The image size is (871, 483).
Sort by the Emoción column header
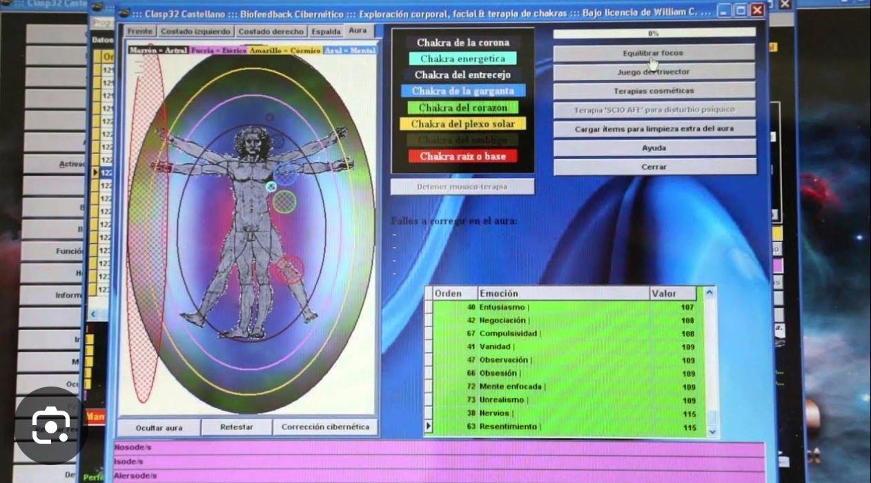tap(563, 294)
